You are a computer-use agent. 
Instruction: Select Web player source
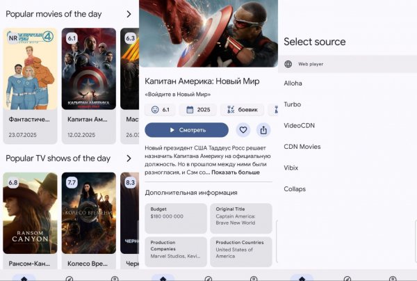tap(347, 64)
